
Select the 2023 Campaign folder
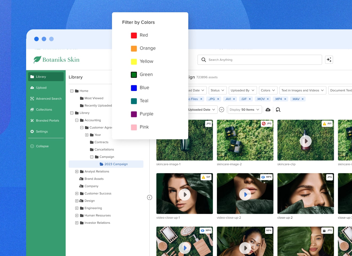click(106, 164)
